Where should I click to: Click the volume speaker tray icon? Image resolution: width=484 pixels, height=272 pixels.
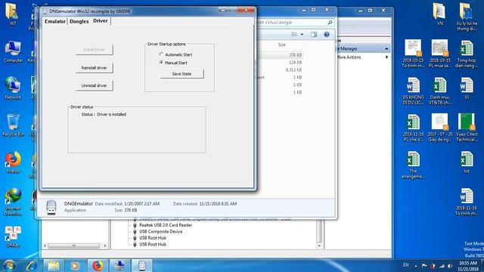(450, 266)
